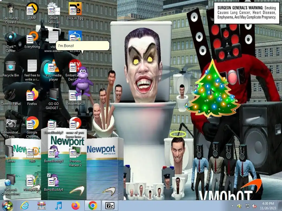Open the blue music note taskbar app
Image resolution: width=282 pixels, height=211 pixels.
coord(58,206)
